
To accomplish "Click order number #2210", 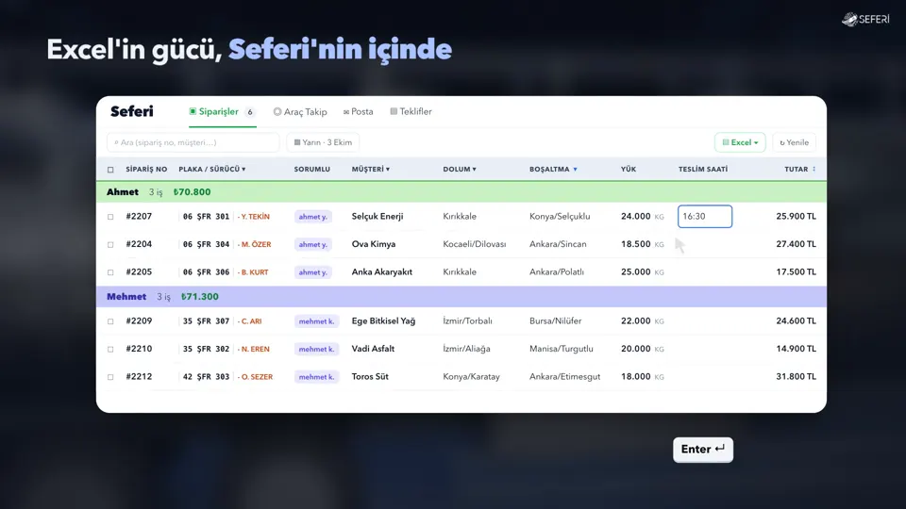I will pyautogui.click(x=139, y=349).
